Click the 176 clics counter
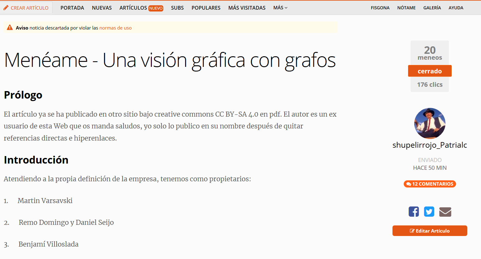 [x=430, y=85]
